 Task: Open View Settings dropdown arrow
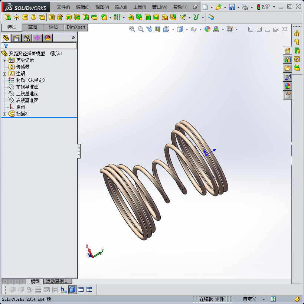coord(236,29)
